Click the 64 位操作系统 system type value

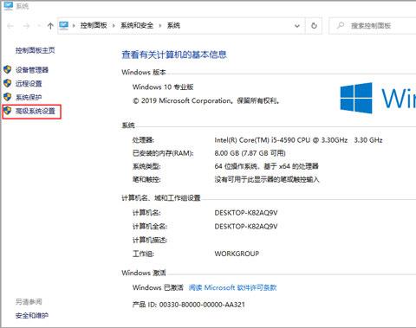tap(266, 166)
